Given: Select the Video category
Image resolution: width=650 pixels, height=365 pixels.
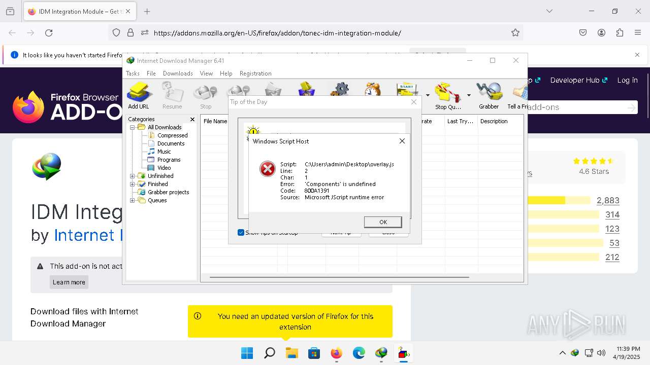Looking at the screenshot, I should pos(164,168).
